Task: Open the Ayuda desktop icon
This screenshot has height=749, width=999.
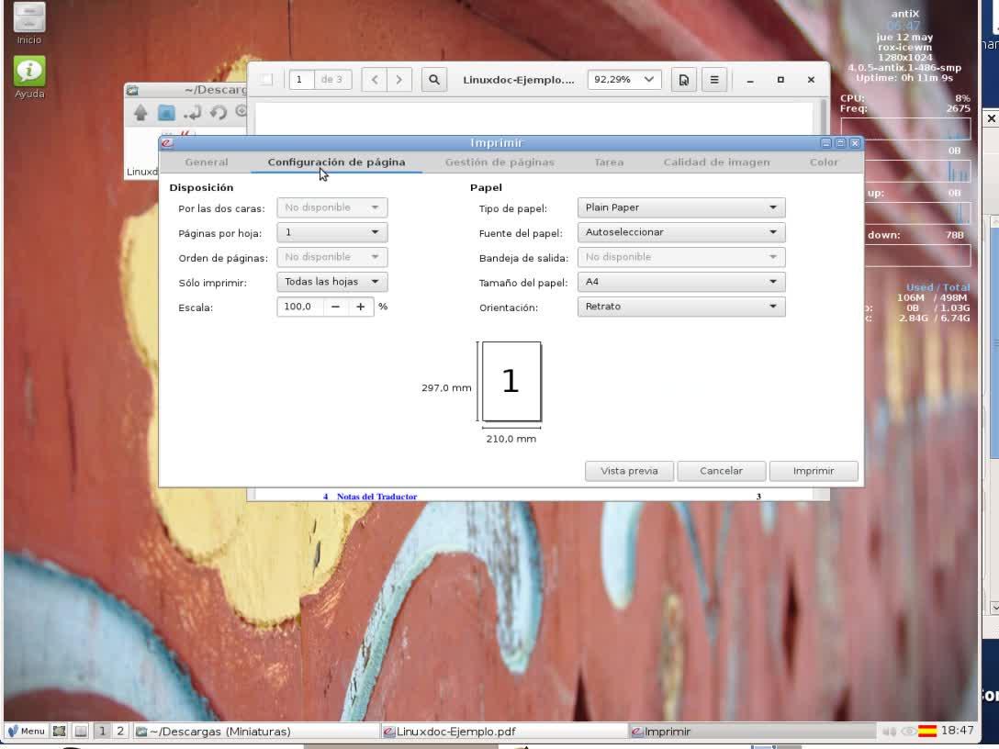Action: [x=29, y=72]
